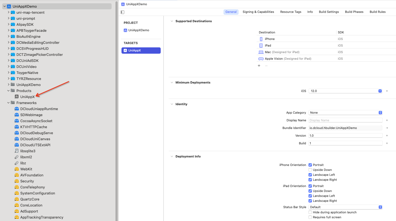Image resolution: width=396 pixels, height=221 pixels.
Task: Expand the uni-map-tencent package
Action: [9, 12]
